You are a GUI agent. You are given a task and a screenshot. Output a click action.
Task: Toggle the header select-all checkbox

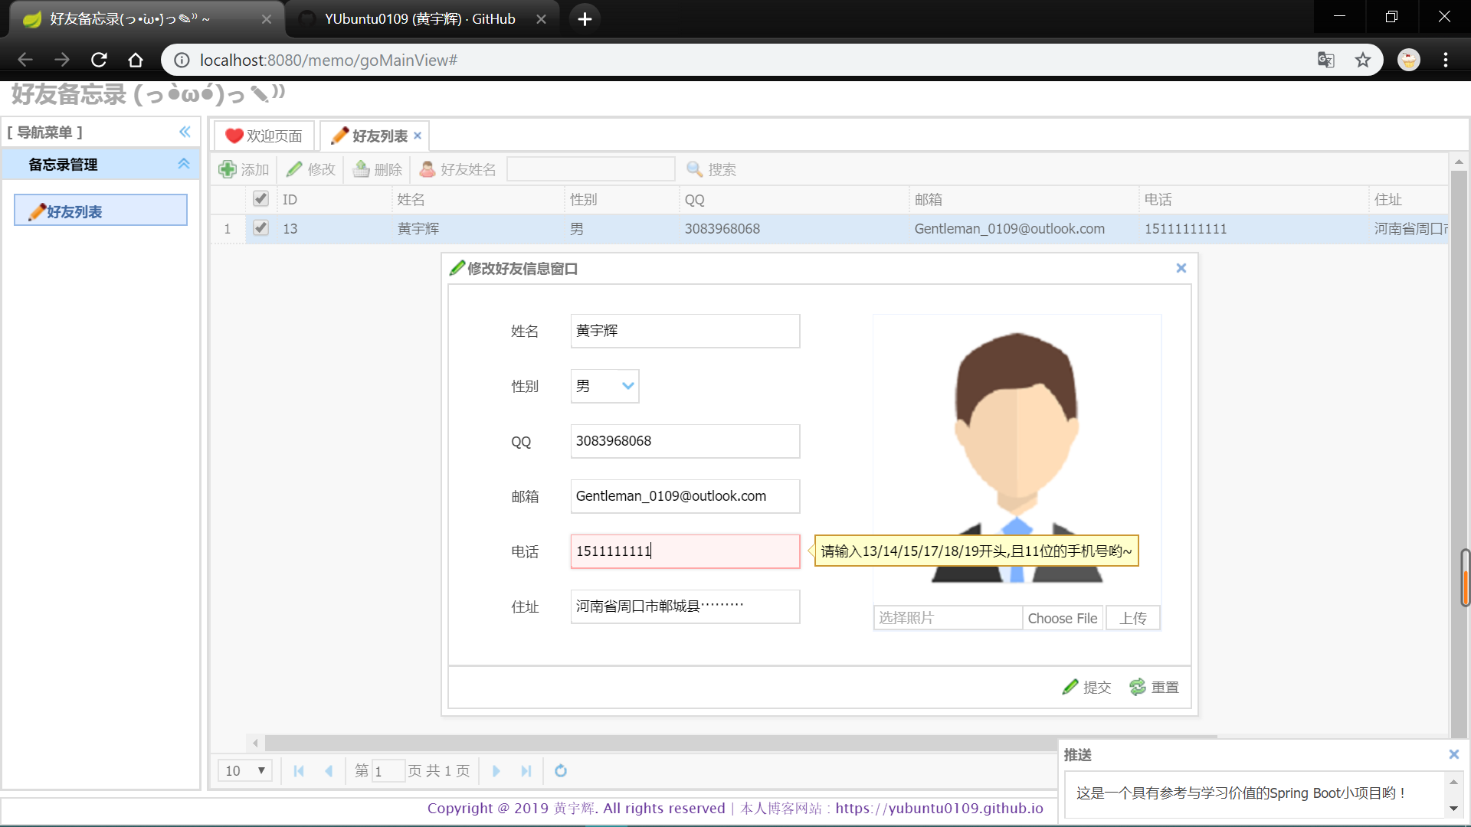[261, 199]
